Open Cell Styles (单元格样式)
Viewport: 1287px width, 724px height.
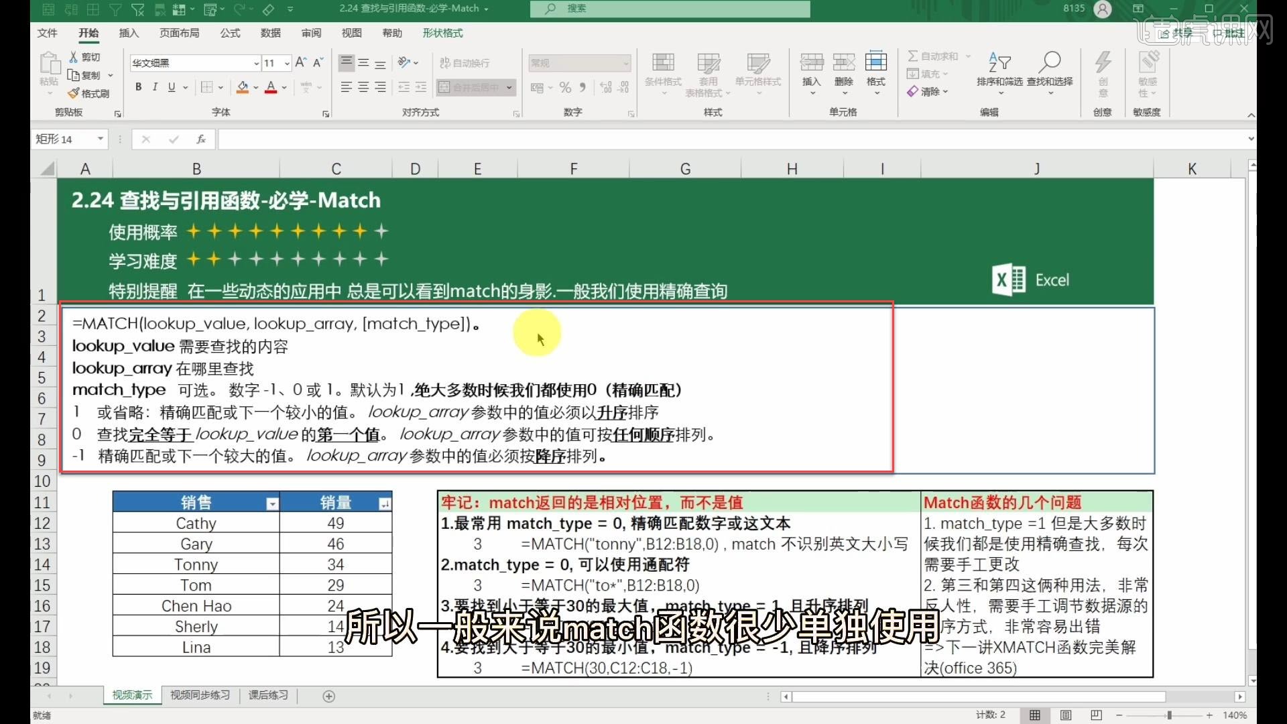[x=758, y=74]
